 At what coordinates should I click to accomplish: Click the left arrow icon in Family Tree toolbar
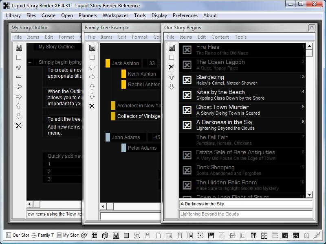click(92, 67)
